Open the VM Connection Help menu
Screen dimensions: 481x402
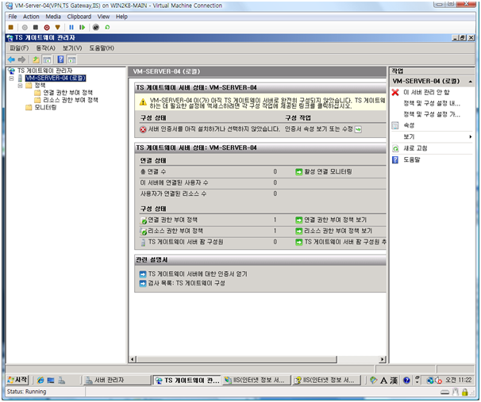point(121,17)
